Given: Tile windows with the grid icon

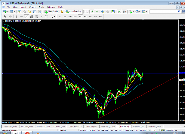Looking at the screenshot, I should [113, 12].
